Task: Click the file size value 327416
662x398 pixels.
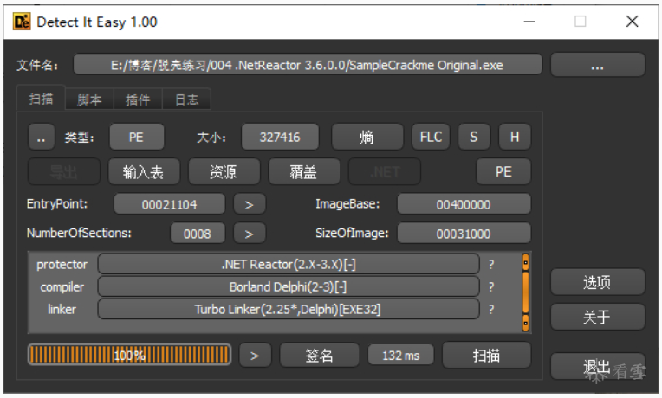Action: coord(280,137)
